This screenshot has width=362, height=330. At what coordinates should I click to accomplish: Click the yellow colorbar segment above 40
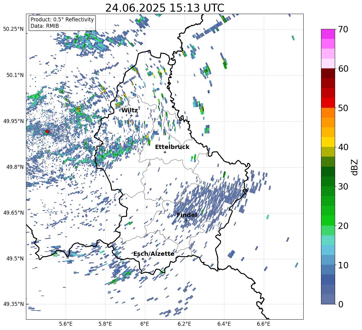click(x=328, y=142)
